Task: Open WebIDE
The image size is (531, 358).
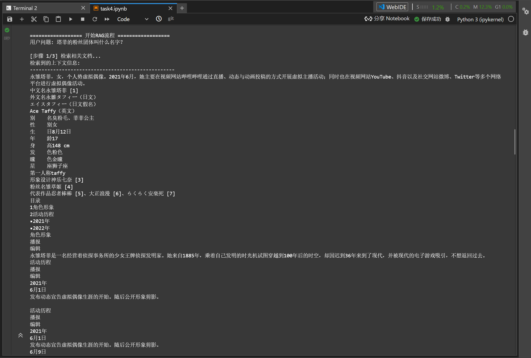Action: pos(392,7)
